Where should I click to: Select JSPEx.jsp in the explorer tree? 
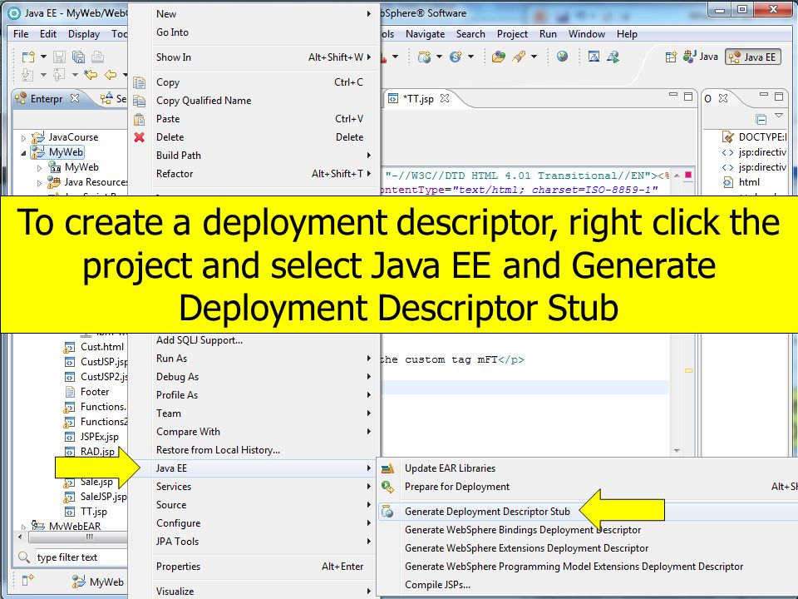tap(91, 437)
